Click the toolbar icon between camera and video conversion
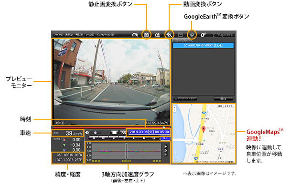Image resolution: width=290 pixels, height=185 pixels. (158, 34)
